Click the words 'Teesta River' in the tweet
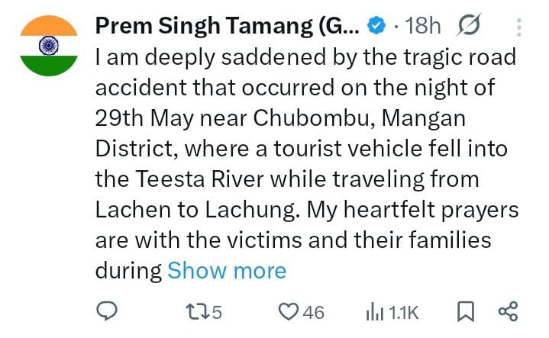The height and width of the screenshot is (338, 549). coord(199,179)
